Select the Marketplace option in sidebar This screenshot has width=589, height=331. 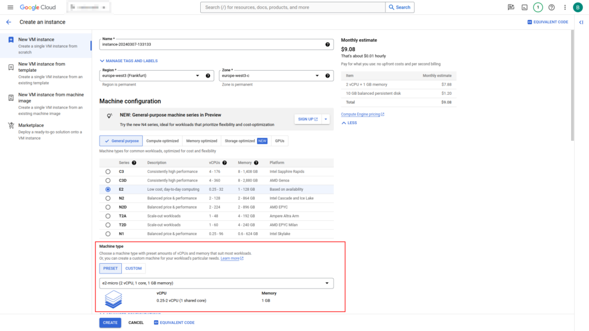(x=32, y=125)
